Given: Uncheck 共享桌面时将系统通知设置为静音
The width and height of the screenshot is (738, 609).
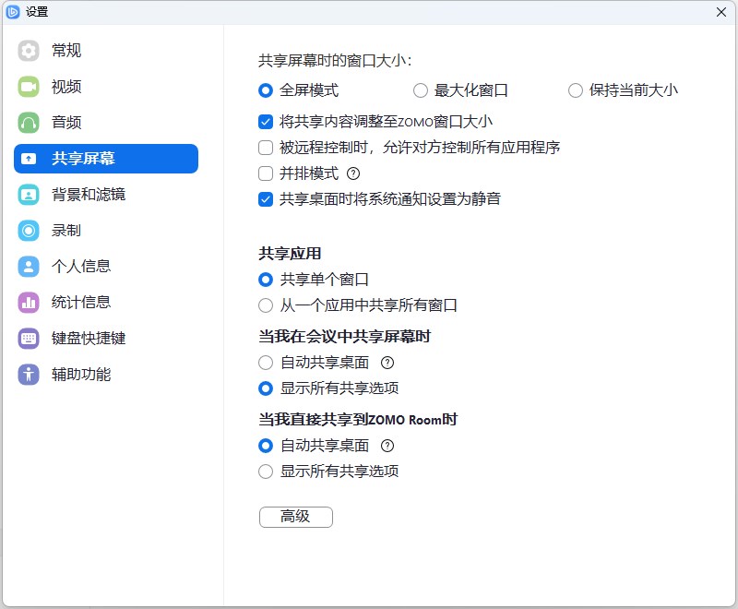Looking at the screenshot, I should [266, 199].
